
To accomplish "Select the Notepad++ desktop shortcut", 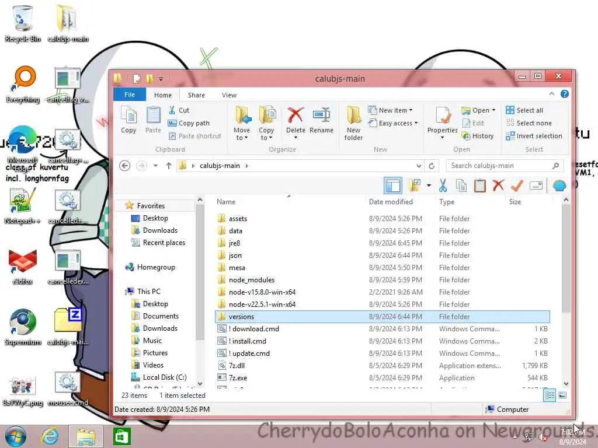I will pos(23,206).
